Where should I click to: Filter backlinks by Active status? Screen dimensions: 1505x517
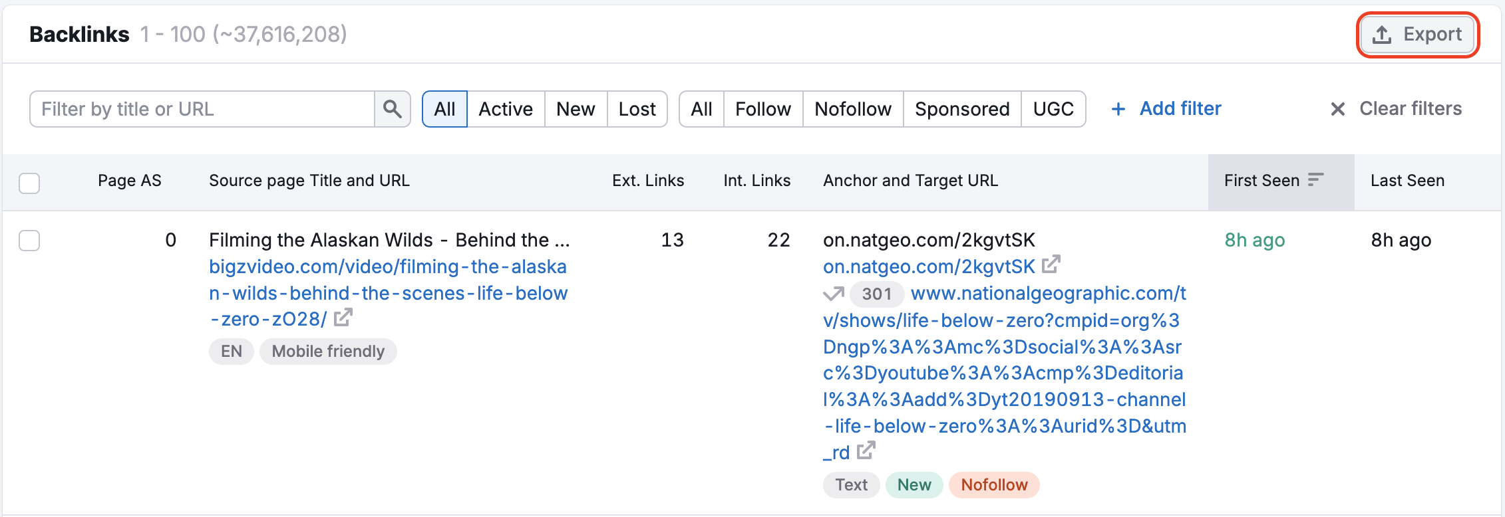(505, 109)
